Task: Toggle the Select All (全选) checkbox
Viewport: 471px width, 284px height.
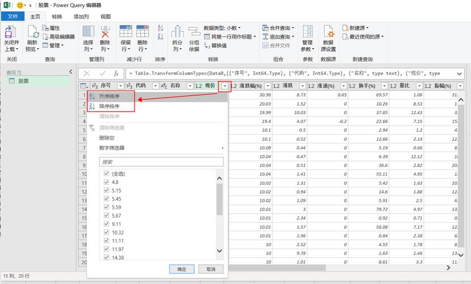Action: [106, 173]
